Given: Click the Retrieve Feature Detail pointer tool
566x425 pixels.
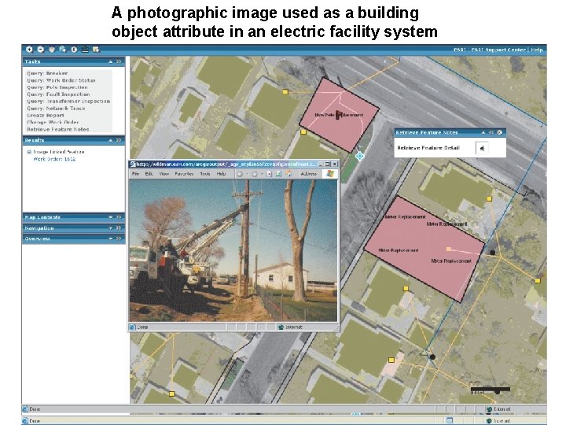Looking at the screenshot, I should pyautogui.click(x=482, y=148).
